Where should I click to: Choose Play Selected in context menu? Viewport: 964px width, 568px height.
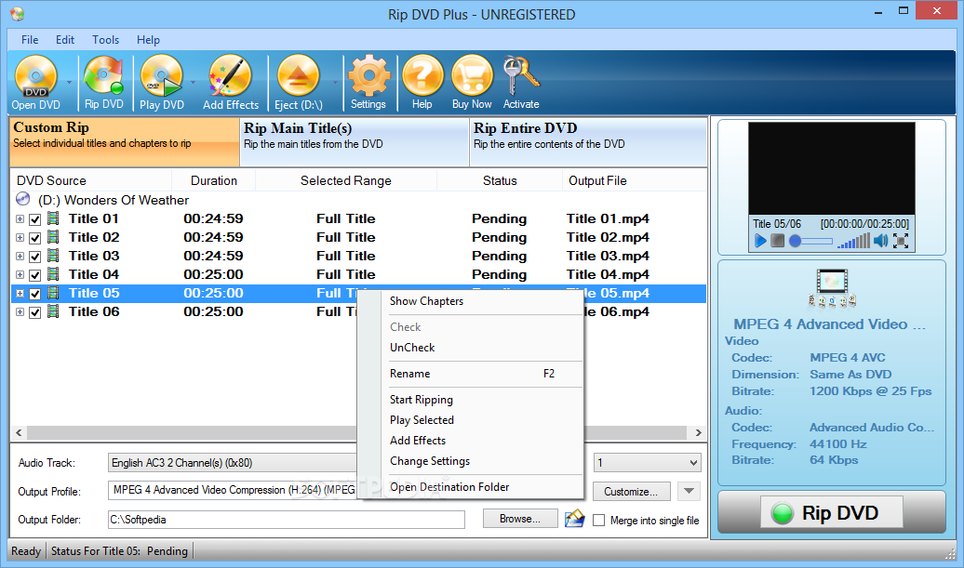(470, 420)
